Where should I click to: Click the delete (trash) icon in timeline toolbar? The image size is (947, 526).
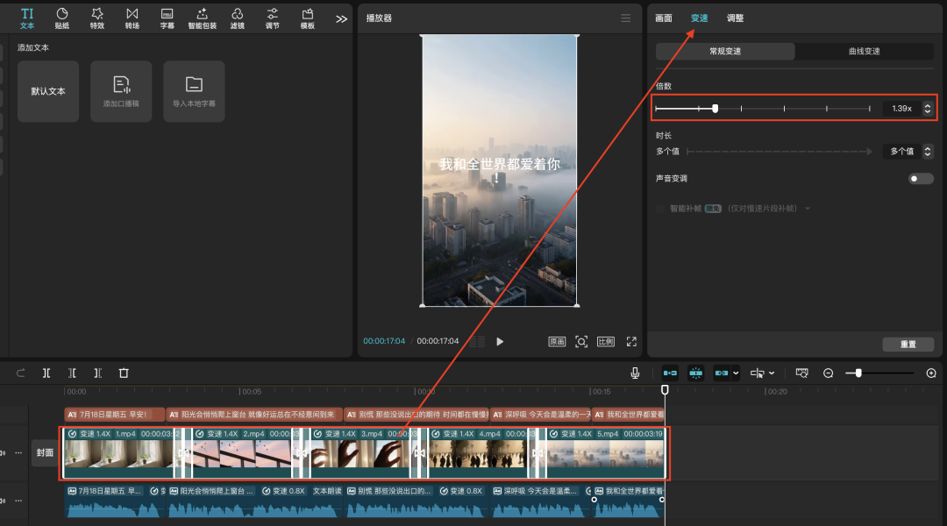pyautogui.click(x=124, y=373)
